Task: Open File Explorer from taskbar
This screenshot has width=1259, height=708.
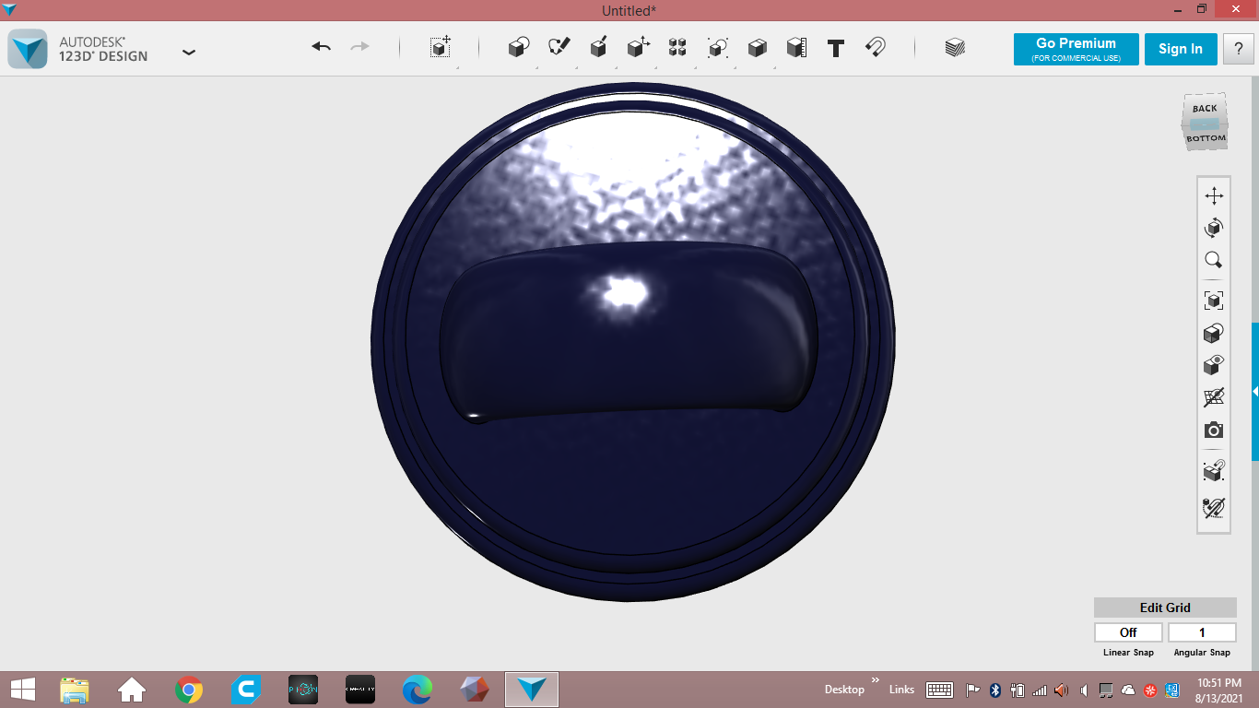Action: coord(75,690)
